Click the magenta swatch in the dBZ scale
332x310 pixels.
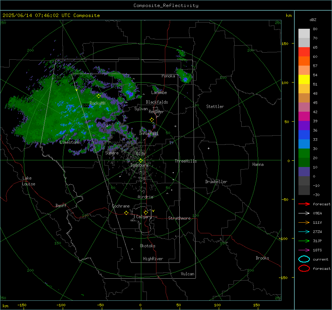pos(304,116)
